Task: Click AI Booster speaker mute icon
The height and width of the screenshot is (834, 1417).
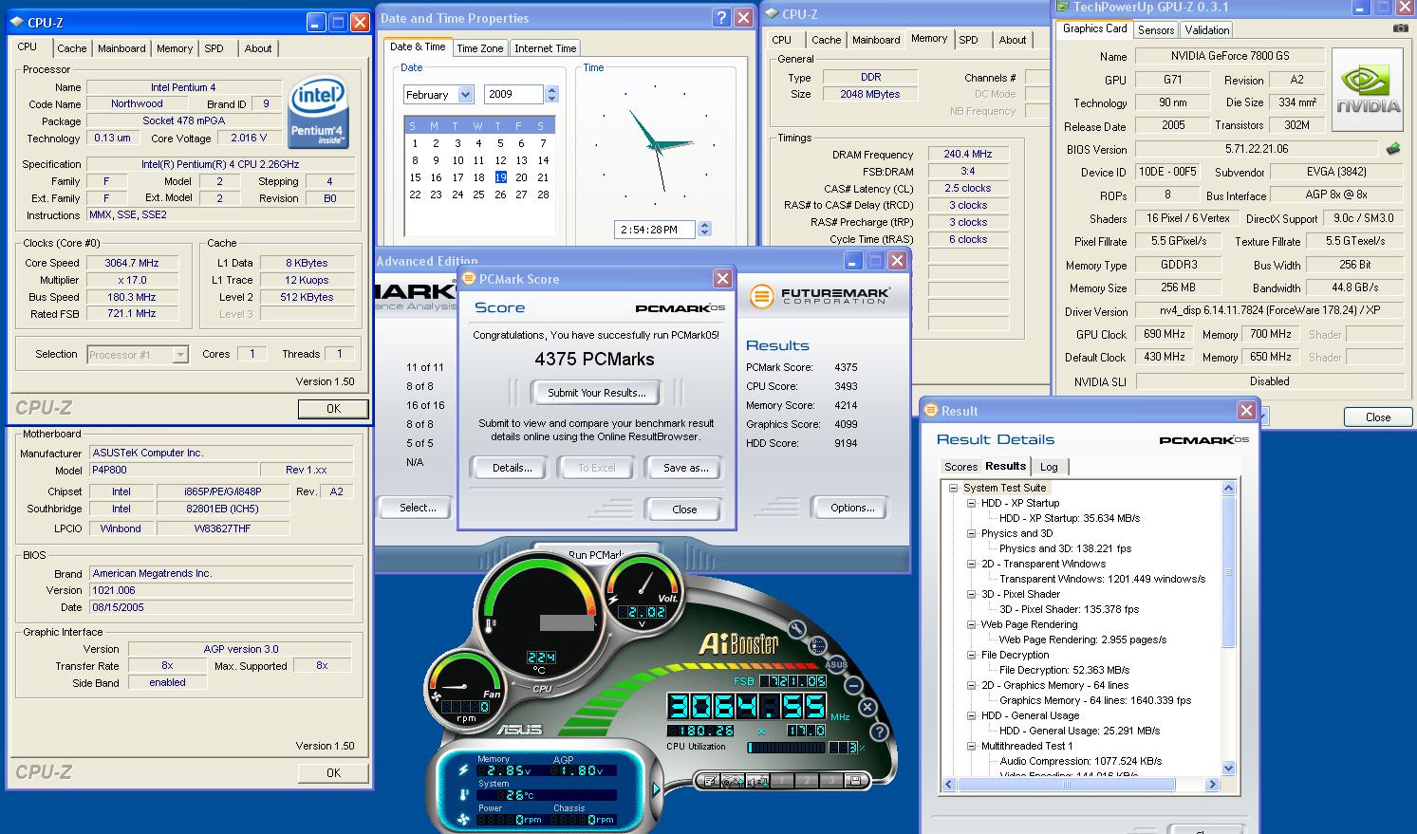Action: pyautogui.click(x=756, y=781)
